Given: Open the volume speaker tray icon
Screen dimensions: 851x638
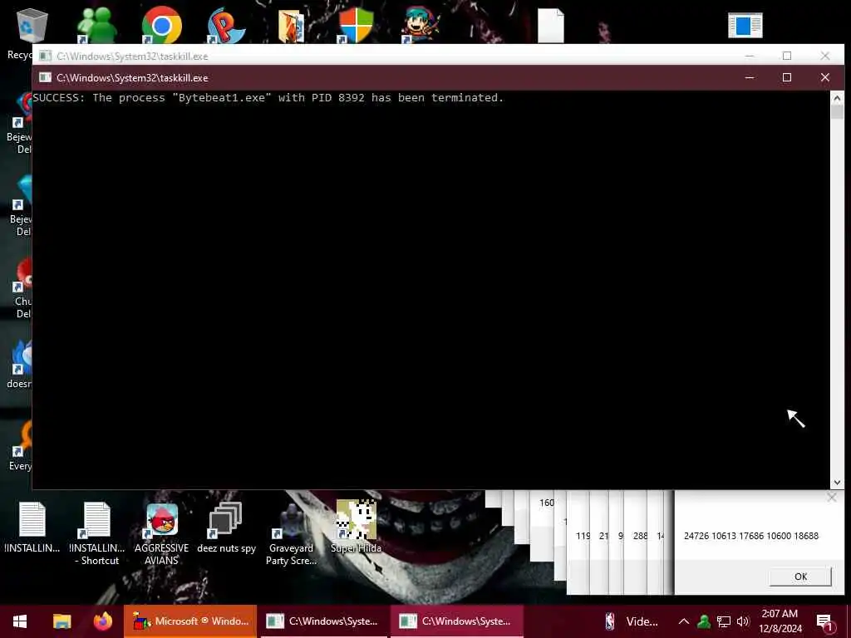Looking at the screenshot, I should point(743,621).
